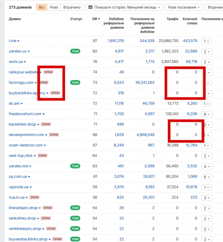Expand the arrow next to t.me
The width and height of the screenshot is (223, 242).
click(x=18, y=41)
